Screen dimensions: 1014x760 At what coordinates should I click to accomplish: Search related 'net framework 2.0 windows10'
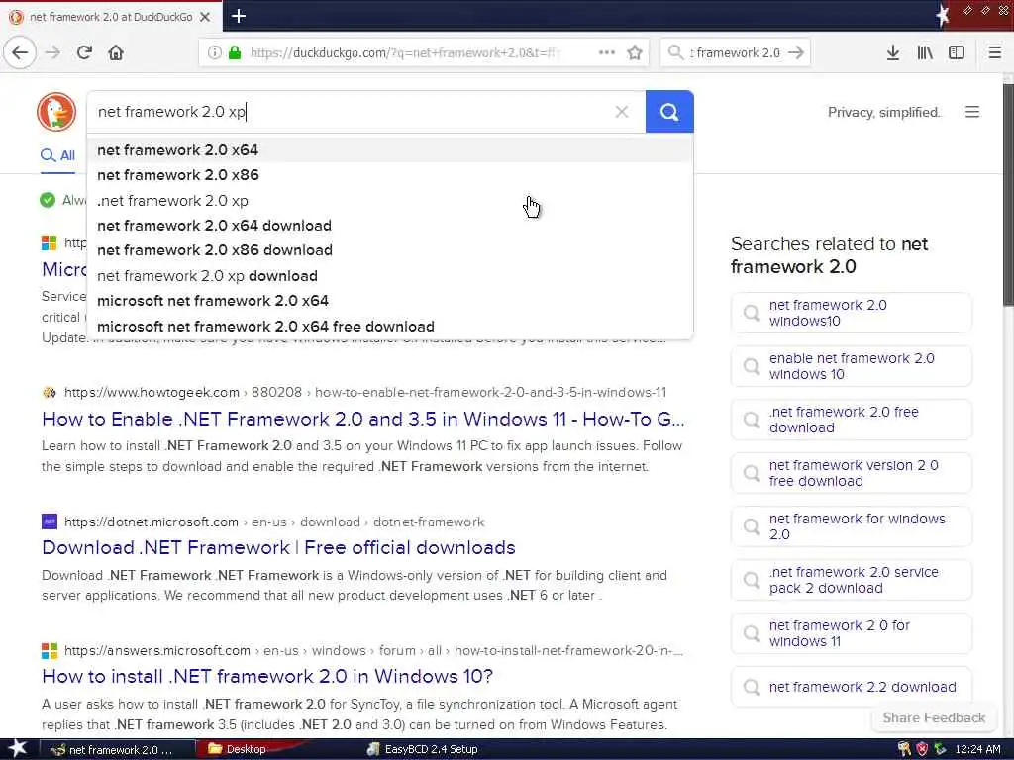[x=851, y=313]
